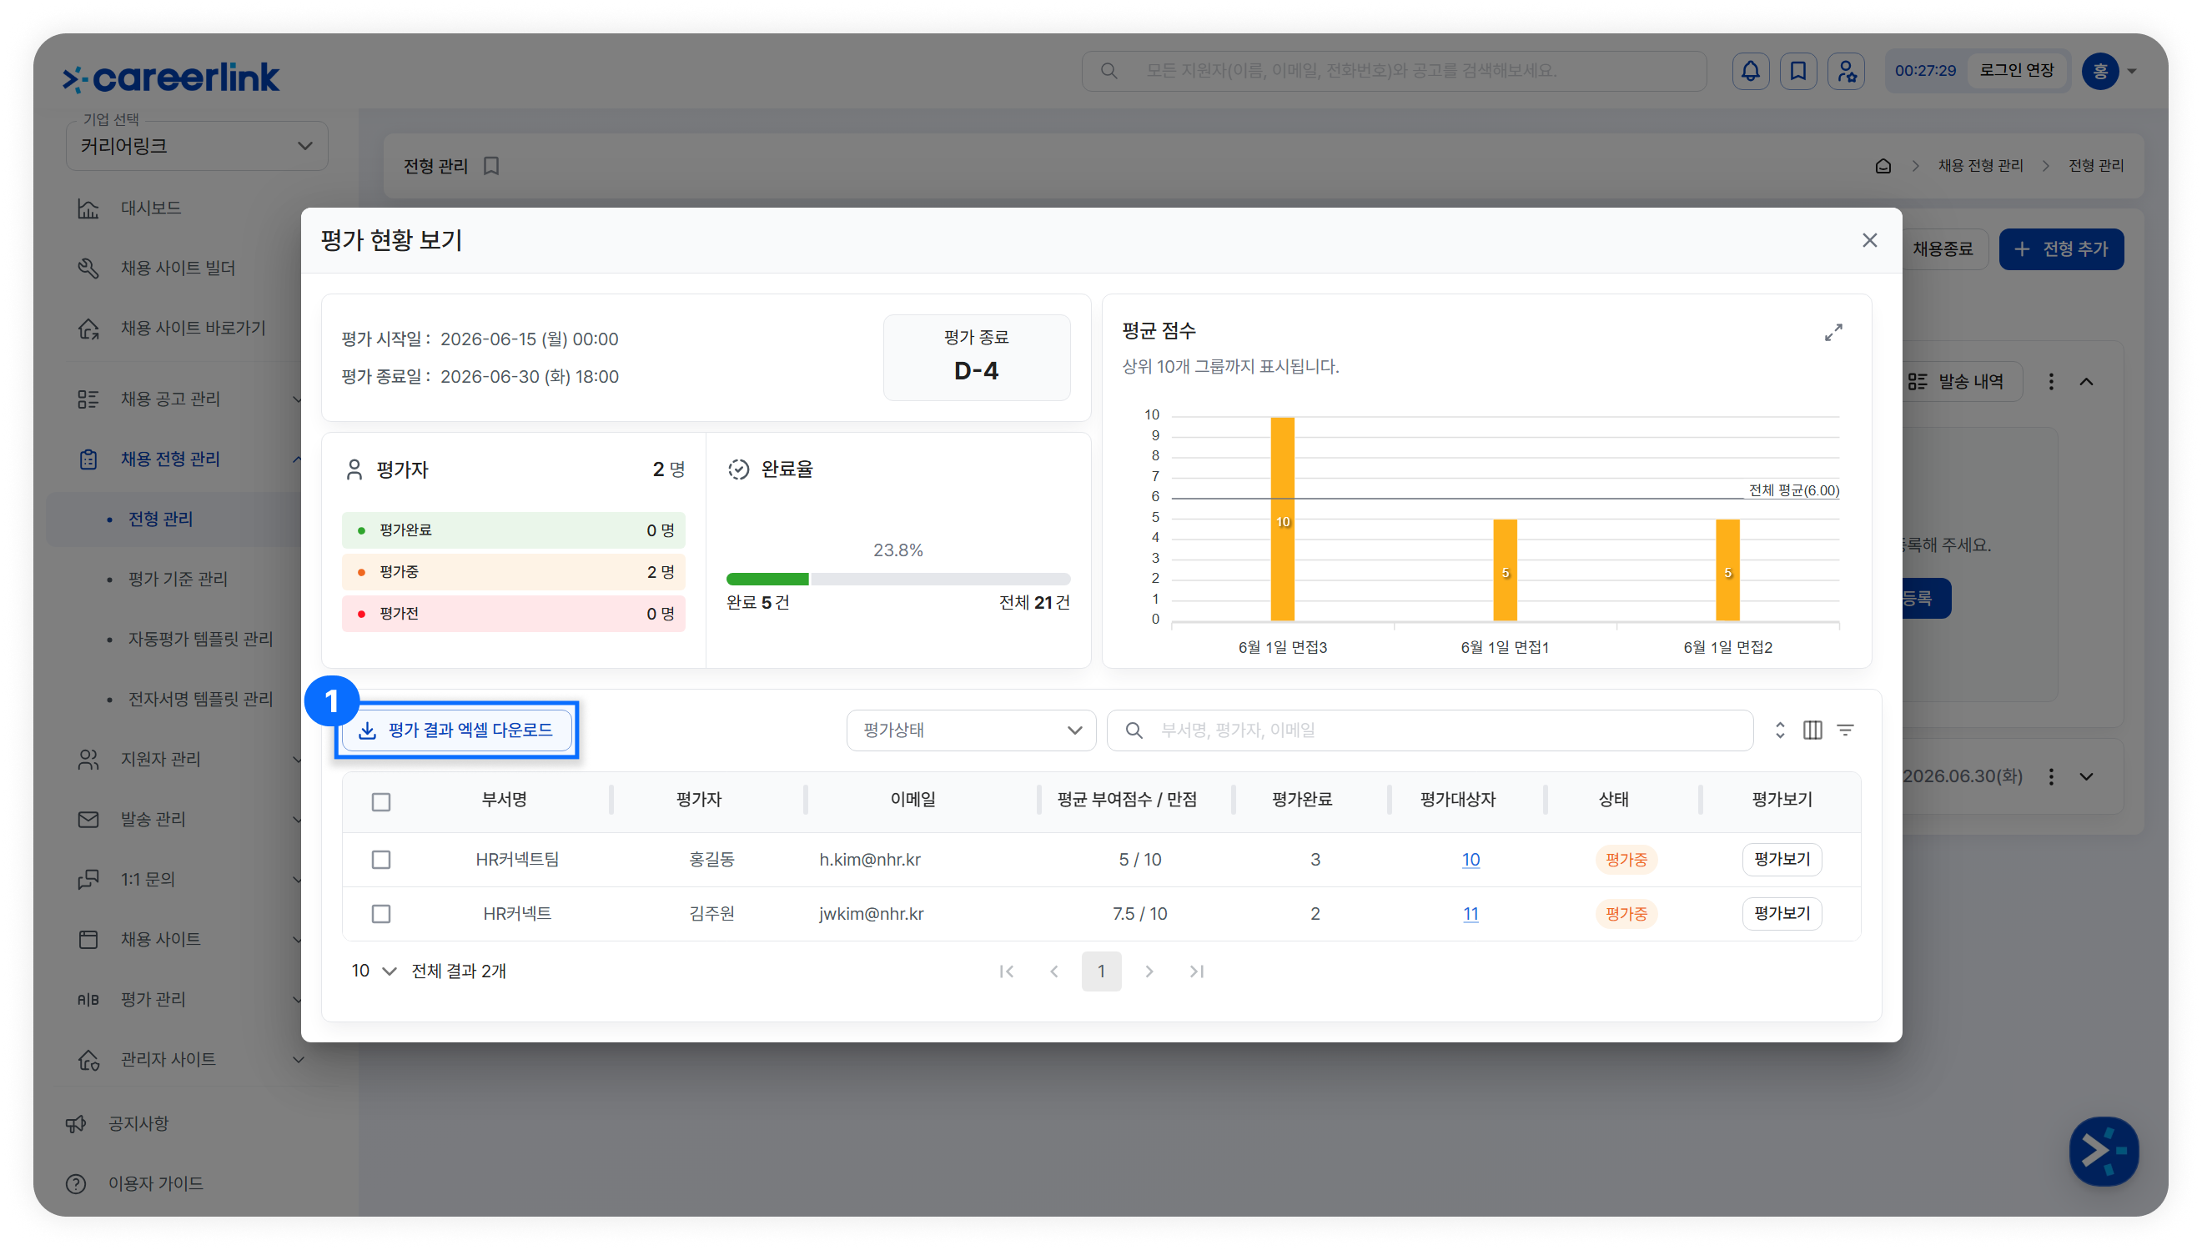Expand the 2026.06.30(화) section chevron
2202x1250 pixels.
(x=2087, y=776)
